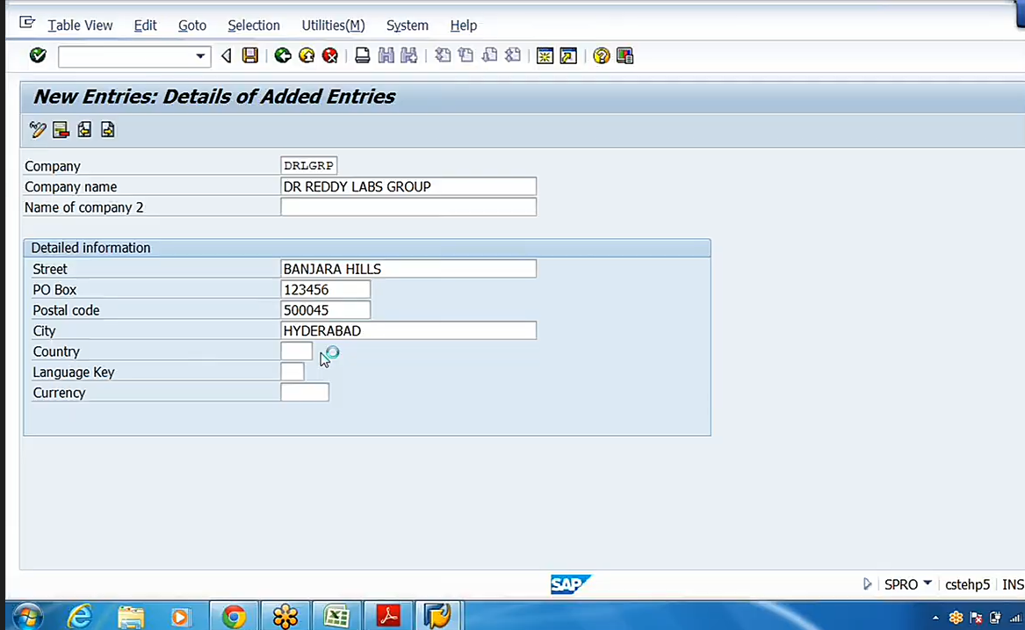Open the Selection menu

pyautogui.click(x=254, y=25)
